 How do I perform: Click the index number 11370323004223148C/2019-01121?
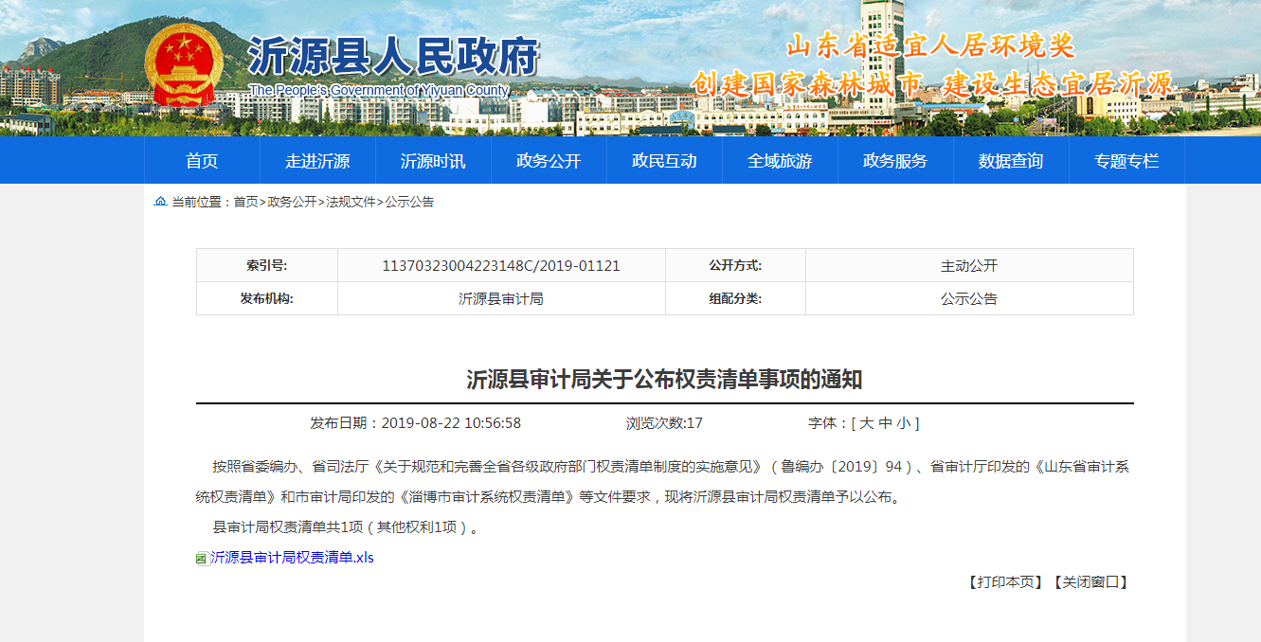pos(501,266)
